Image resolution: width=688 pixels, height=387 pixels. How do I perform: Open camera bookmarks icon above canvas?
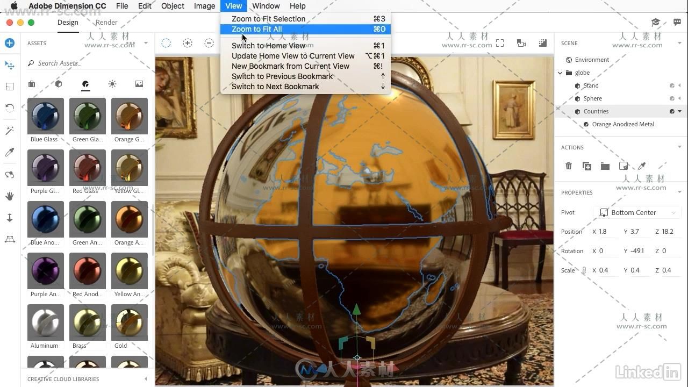pos(521,43)
